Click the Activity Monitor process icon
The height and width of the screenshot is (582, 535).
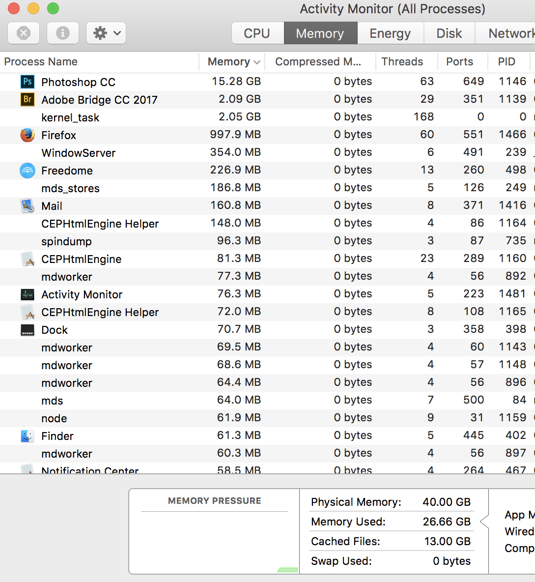tap(28, 294)
